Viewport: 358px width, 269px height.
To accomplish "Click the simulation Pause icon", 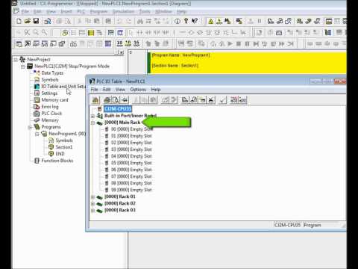I will [247, 44].
